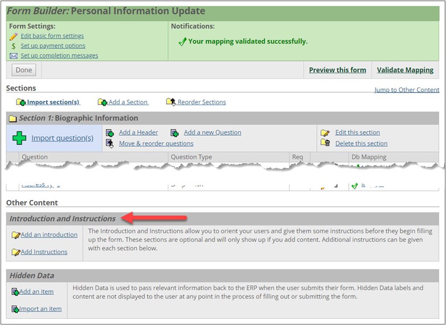Click Move & reorder questions link
Screen dimensions: 446x325
pos(156,143)
